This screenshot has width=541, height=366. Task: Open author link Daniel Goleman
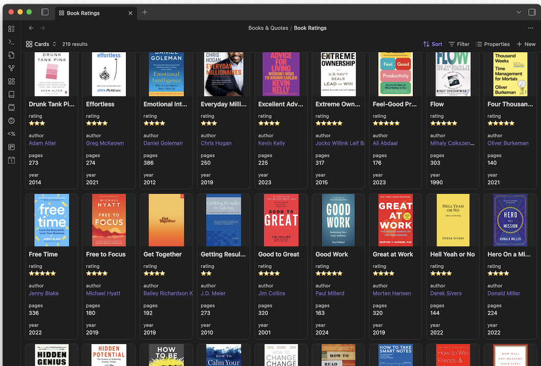point(163,143)
